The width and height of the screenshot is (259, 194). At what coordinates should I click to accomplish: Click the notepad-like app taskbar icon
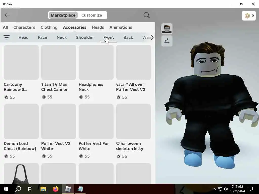point(80,189)
